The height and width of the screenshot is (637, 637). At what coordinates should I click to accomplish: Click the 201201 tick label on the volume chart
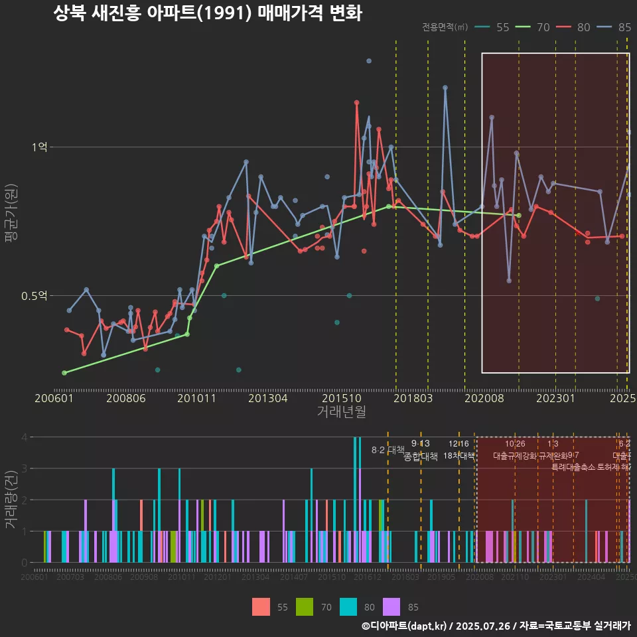pyautogui.click(x=218, y=577)
